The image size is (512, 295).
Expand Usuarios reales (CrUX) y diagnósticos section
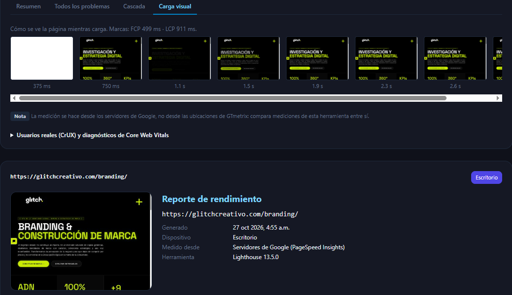pyautogui.click(x=90, y=135)
